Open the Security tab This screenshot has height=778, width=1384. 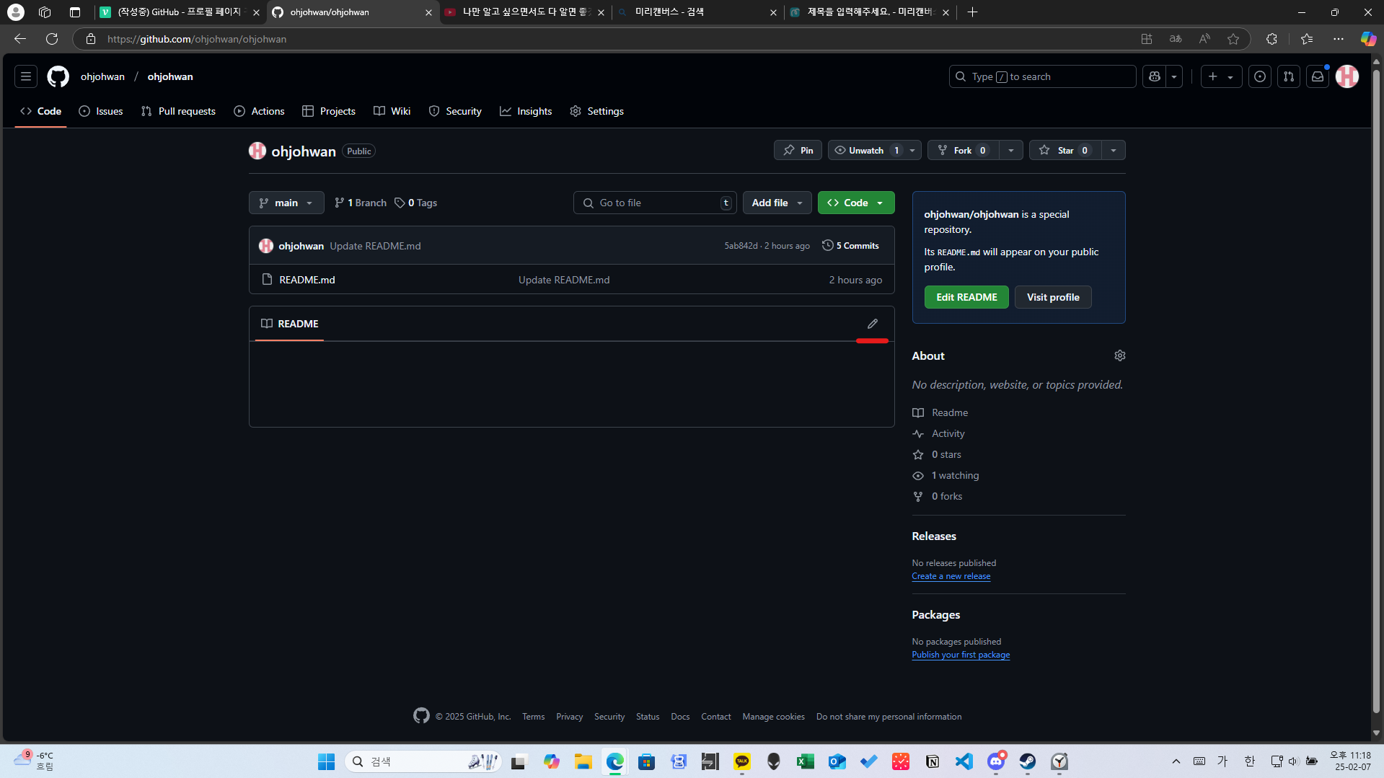[455, 111]
